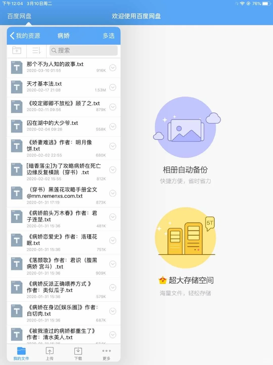Tap the TXT icon of 《被我渣过的病娇都重生了》

click(17, 334)
